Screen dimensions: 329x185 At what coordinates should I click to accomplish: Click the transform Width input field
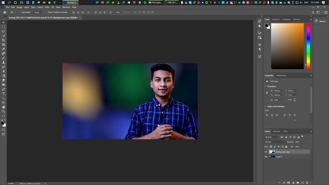[x=278, y=91]
